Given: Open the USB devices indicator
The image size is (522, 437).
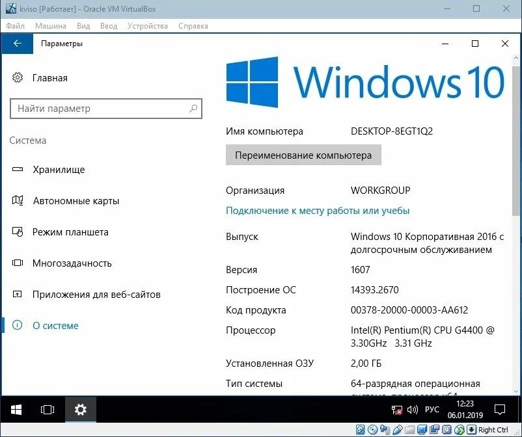Looking at the screenshot, I should point(398,430).
